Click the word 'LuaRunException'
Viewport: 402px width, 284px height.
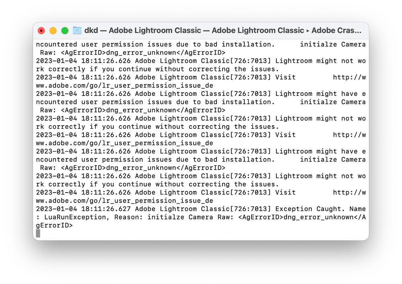75,217
